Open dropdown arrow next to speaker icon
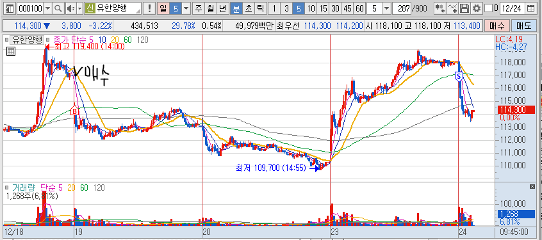Image resolution: width=542 pixels, height=240 pixels. point(79,8)
